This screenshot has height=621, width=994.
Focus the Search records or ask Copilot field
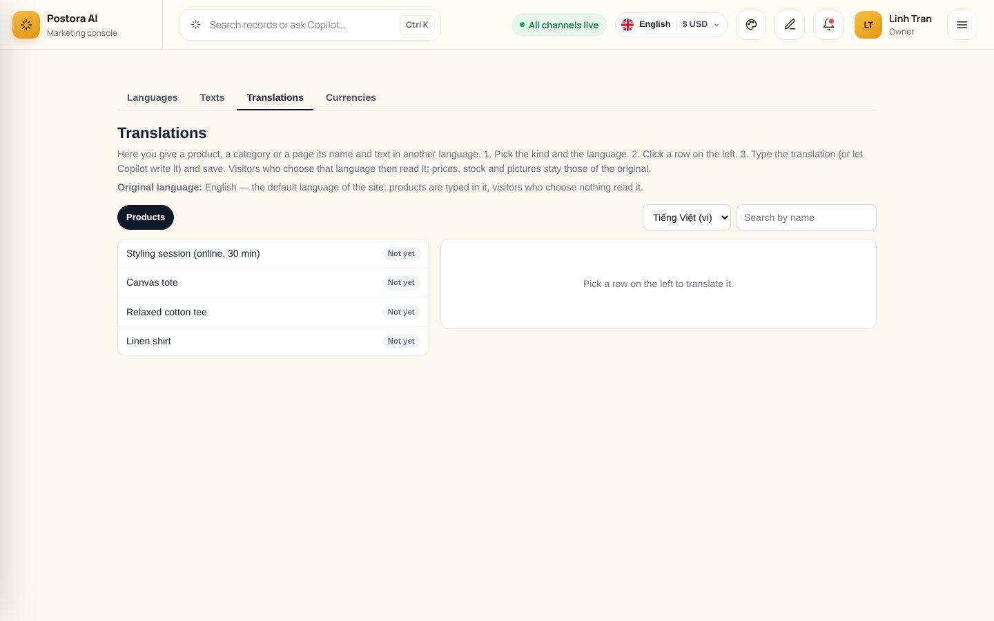click(310, 25)
